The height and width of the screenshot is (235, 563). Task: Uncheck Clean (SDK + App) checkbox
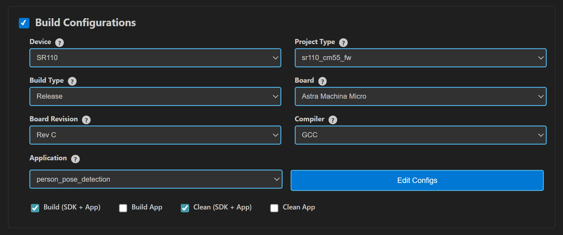(185, 208)
